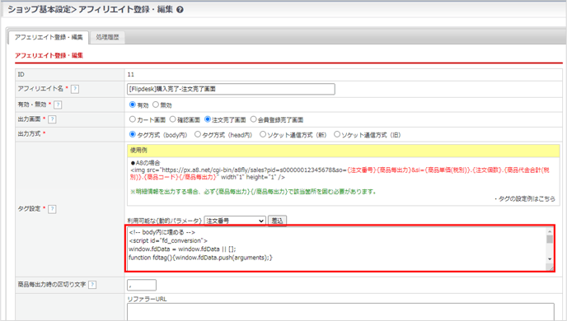The height and width of the screenshot is (321, 567).
Task: Open help icon next to タグ設定
Action: tap(52, 209)
